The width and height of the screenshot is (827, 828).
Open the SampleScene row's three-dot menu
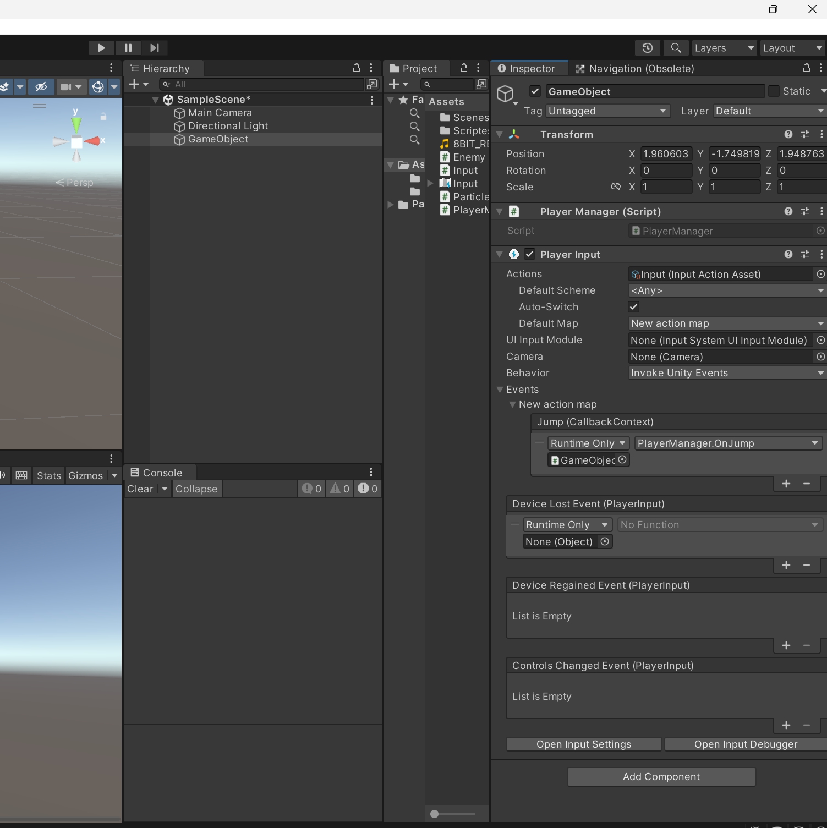(x=372, y=100)
